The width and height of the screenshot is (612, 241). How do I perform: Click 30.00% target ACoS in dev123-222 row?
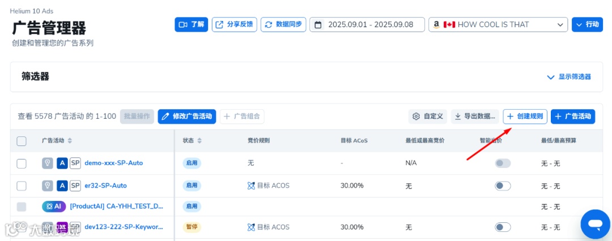tap(352, 227)
